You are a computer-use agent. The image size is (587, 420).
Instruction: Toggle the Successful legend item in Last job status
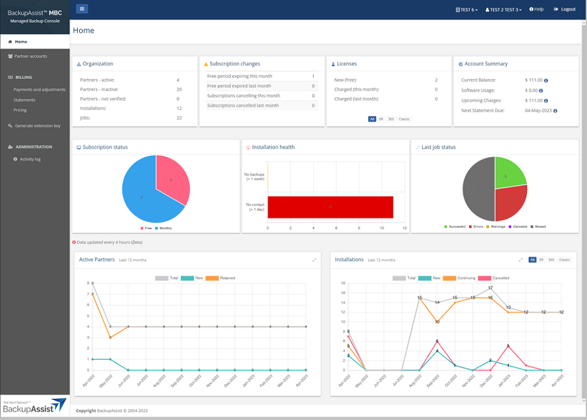pos(455,227)
